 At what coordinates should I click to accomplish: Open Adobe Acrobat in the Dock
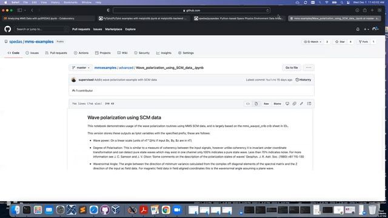click(144, 210)
